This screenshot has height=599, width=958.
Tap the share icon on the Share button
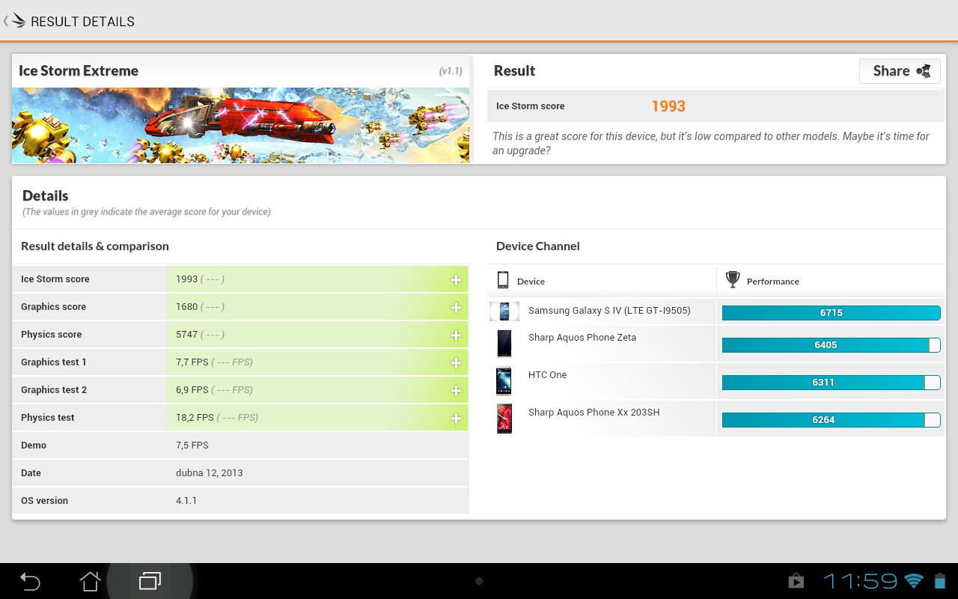pyautogui.click(x=922, y=70)
